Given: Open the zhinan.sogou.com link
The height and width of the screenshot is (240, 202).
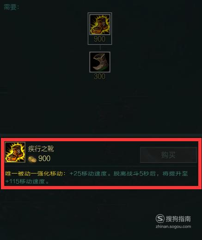Looking at the screenshot, I should 173,227.
